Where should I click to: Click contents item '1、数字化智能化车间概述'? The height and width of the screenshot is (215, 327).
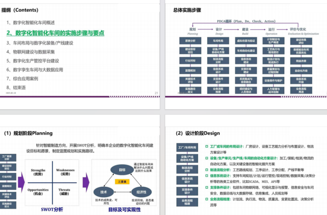click(31, 22)
